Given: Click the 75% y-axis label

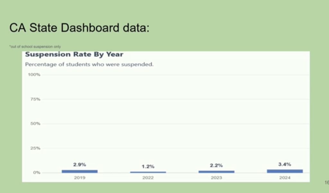Looking at the screenshot, I should [36, 99].
